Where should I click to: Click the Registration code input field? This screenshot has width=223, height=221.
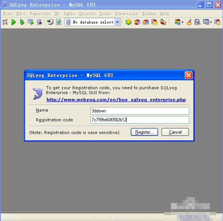[x=140, y=120]
